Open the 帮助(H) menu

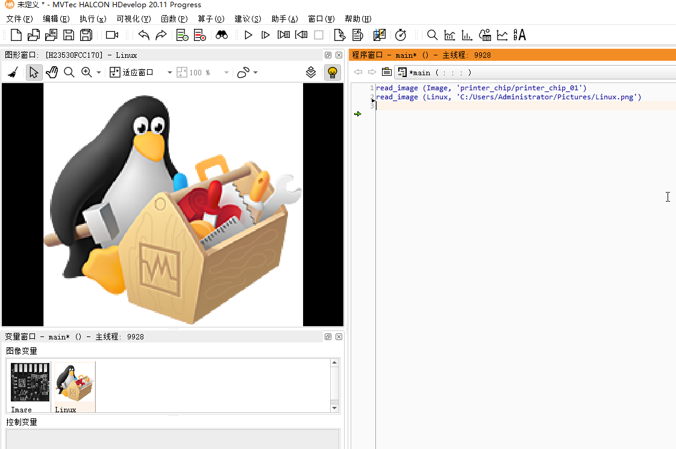pyautogui.click(x=358, y=19)
